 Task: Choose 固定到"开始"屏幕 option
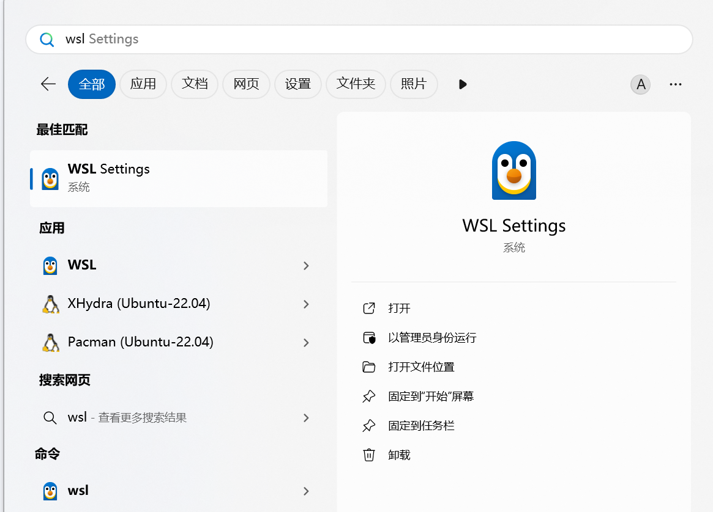coord(431,397)
